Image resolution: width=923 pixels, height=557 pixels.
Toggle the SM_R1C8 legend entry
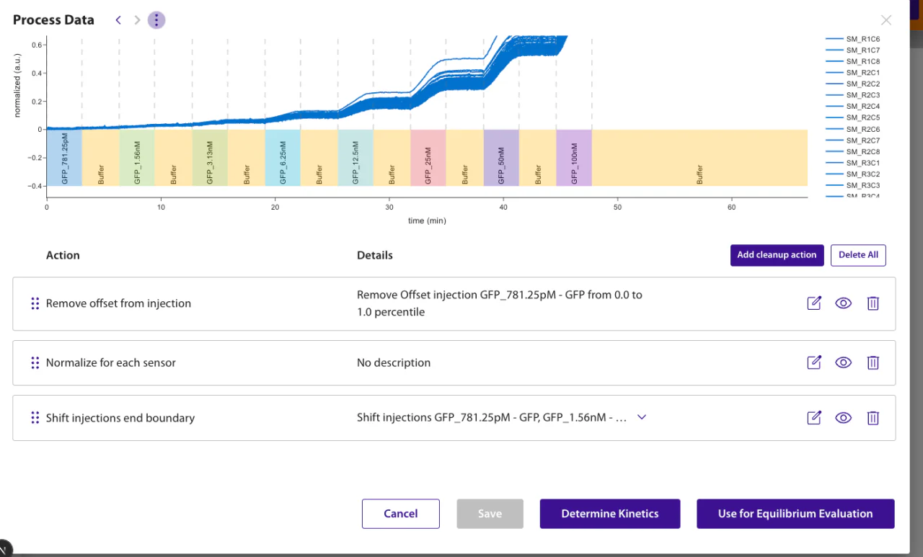pos(853,61)
